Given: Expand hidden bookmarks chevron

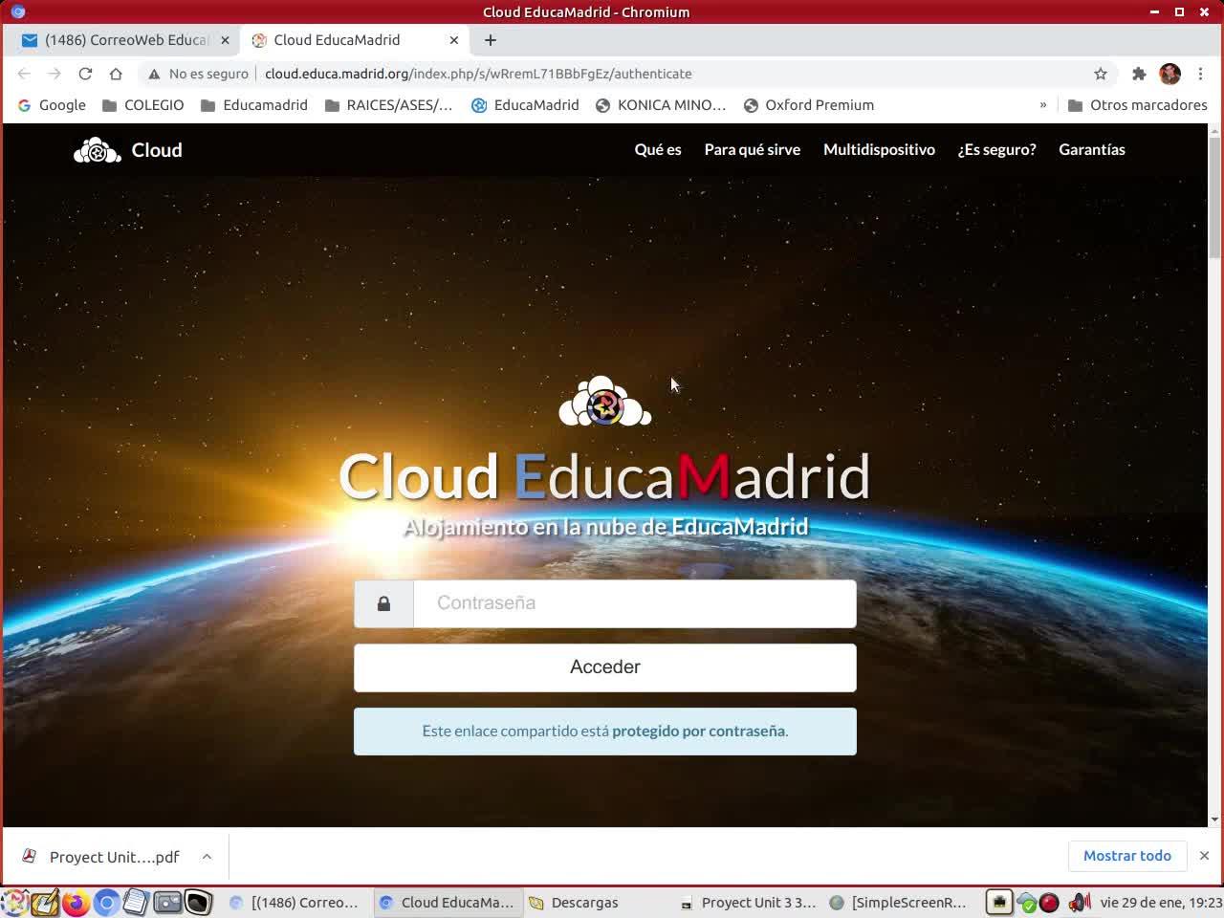Looking at the screenshot, I should pyautogui.click(x=1042, y=105).
